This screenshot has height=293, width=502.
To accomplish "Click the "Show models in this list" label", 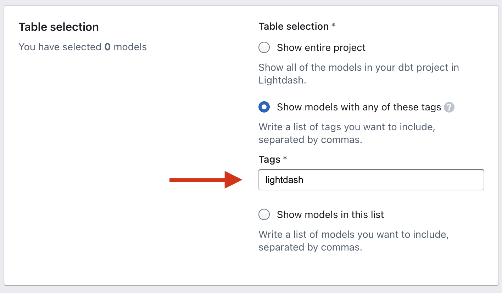I will 330,214.
